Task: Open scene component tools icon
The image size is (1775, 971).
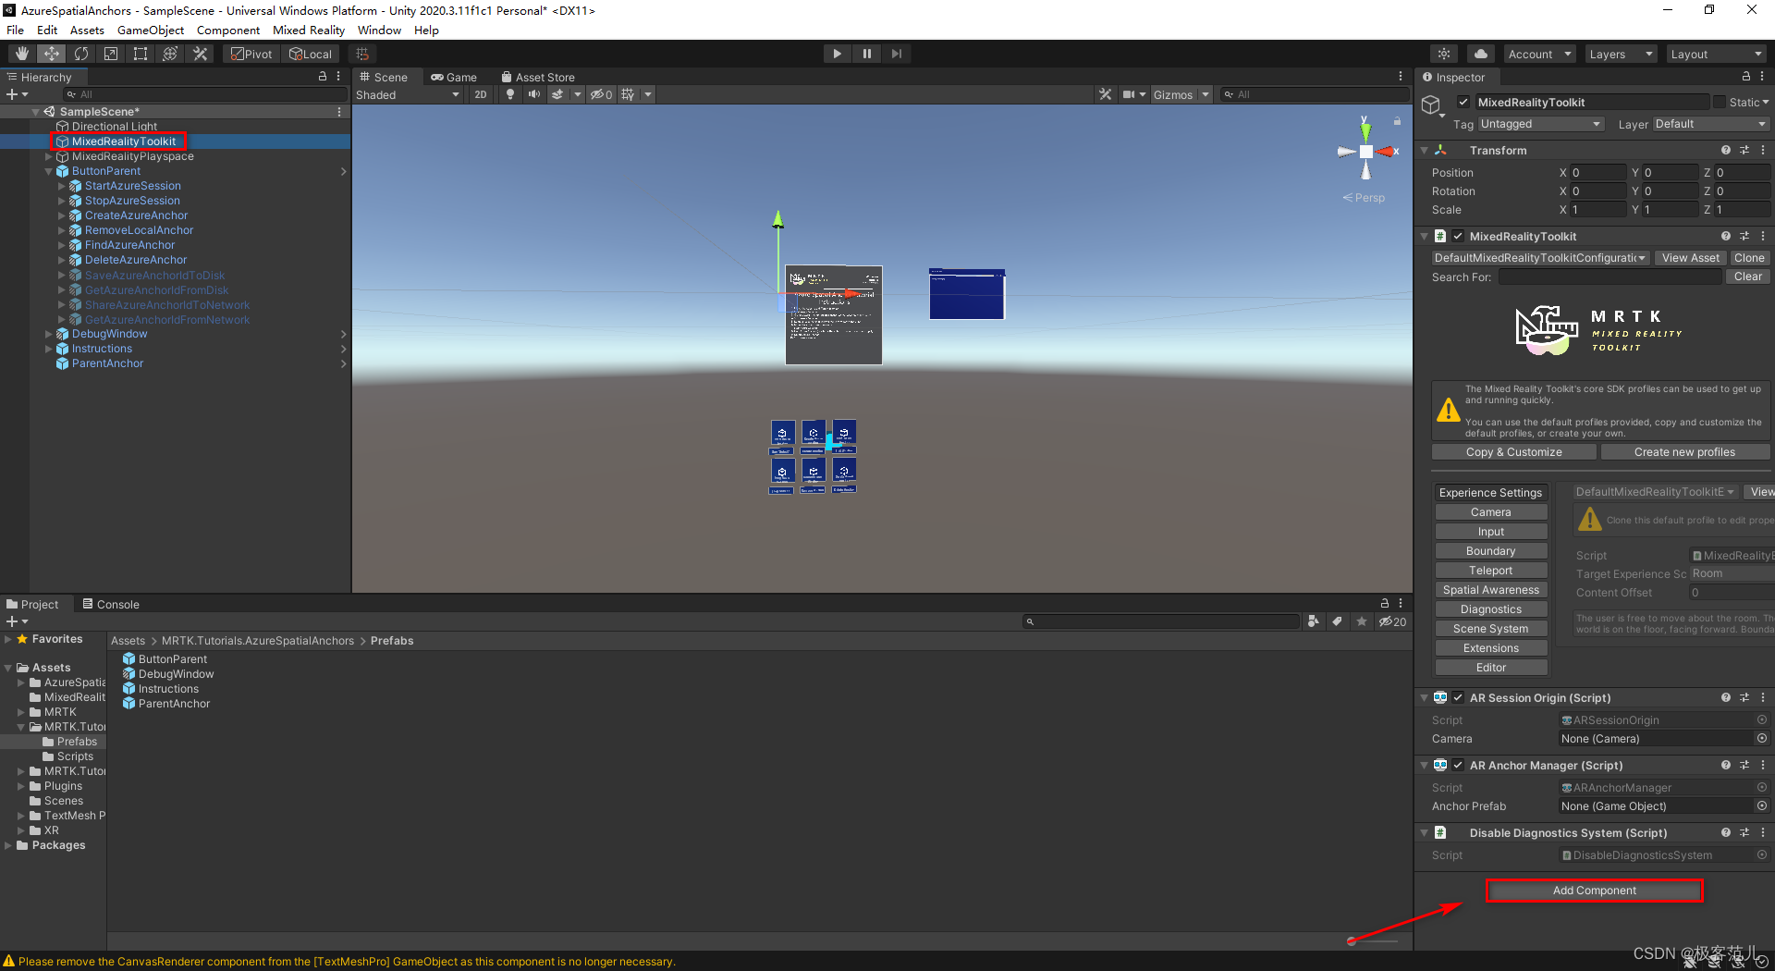Action: pyautogui.click(x=1105, y=94)
